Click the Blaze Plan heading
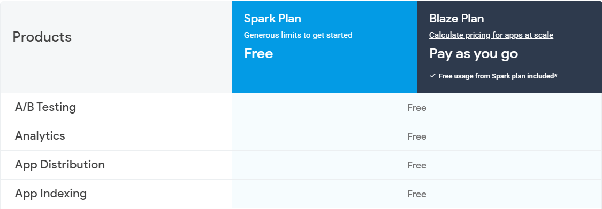This screenshot has width=602, height=209. [x=456, y=18]
